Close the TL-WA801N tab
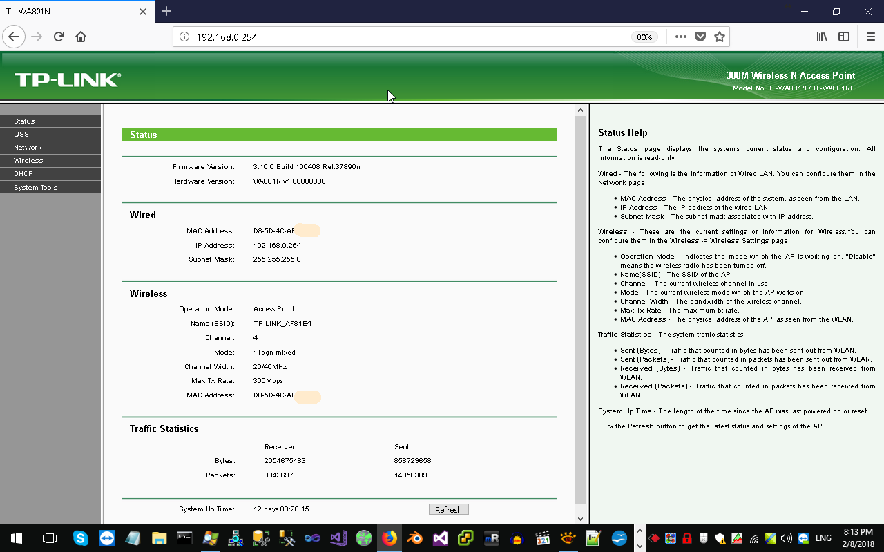The height and width of the screenshot is (552, 884). click(x=143, y=12)
